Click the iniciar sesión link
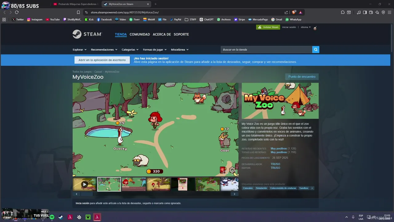 pyautogui.click(x=289, y=27)
